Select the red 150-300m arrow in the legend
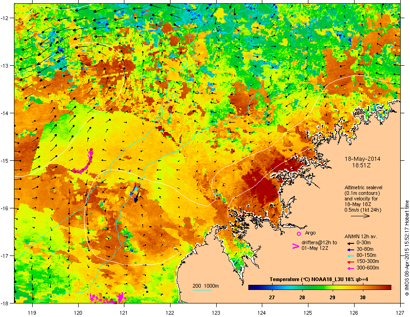The height and width of the screenshot is (317, 410). (x=350, y=262)
